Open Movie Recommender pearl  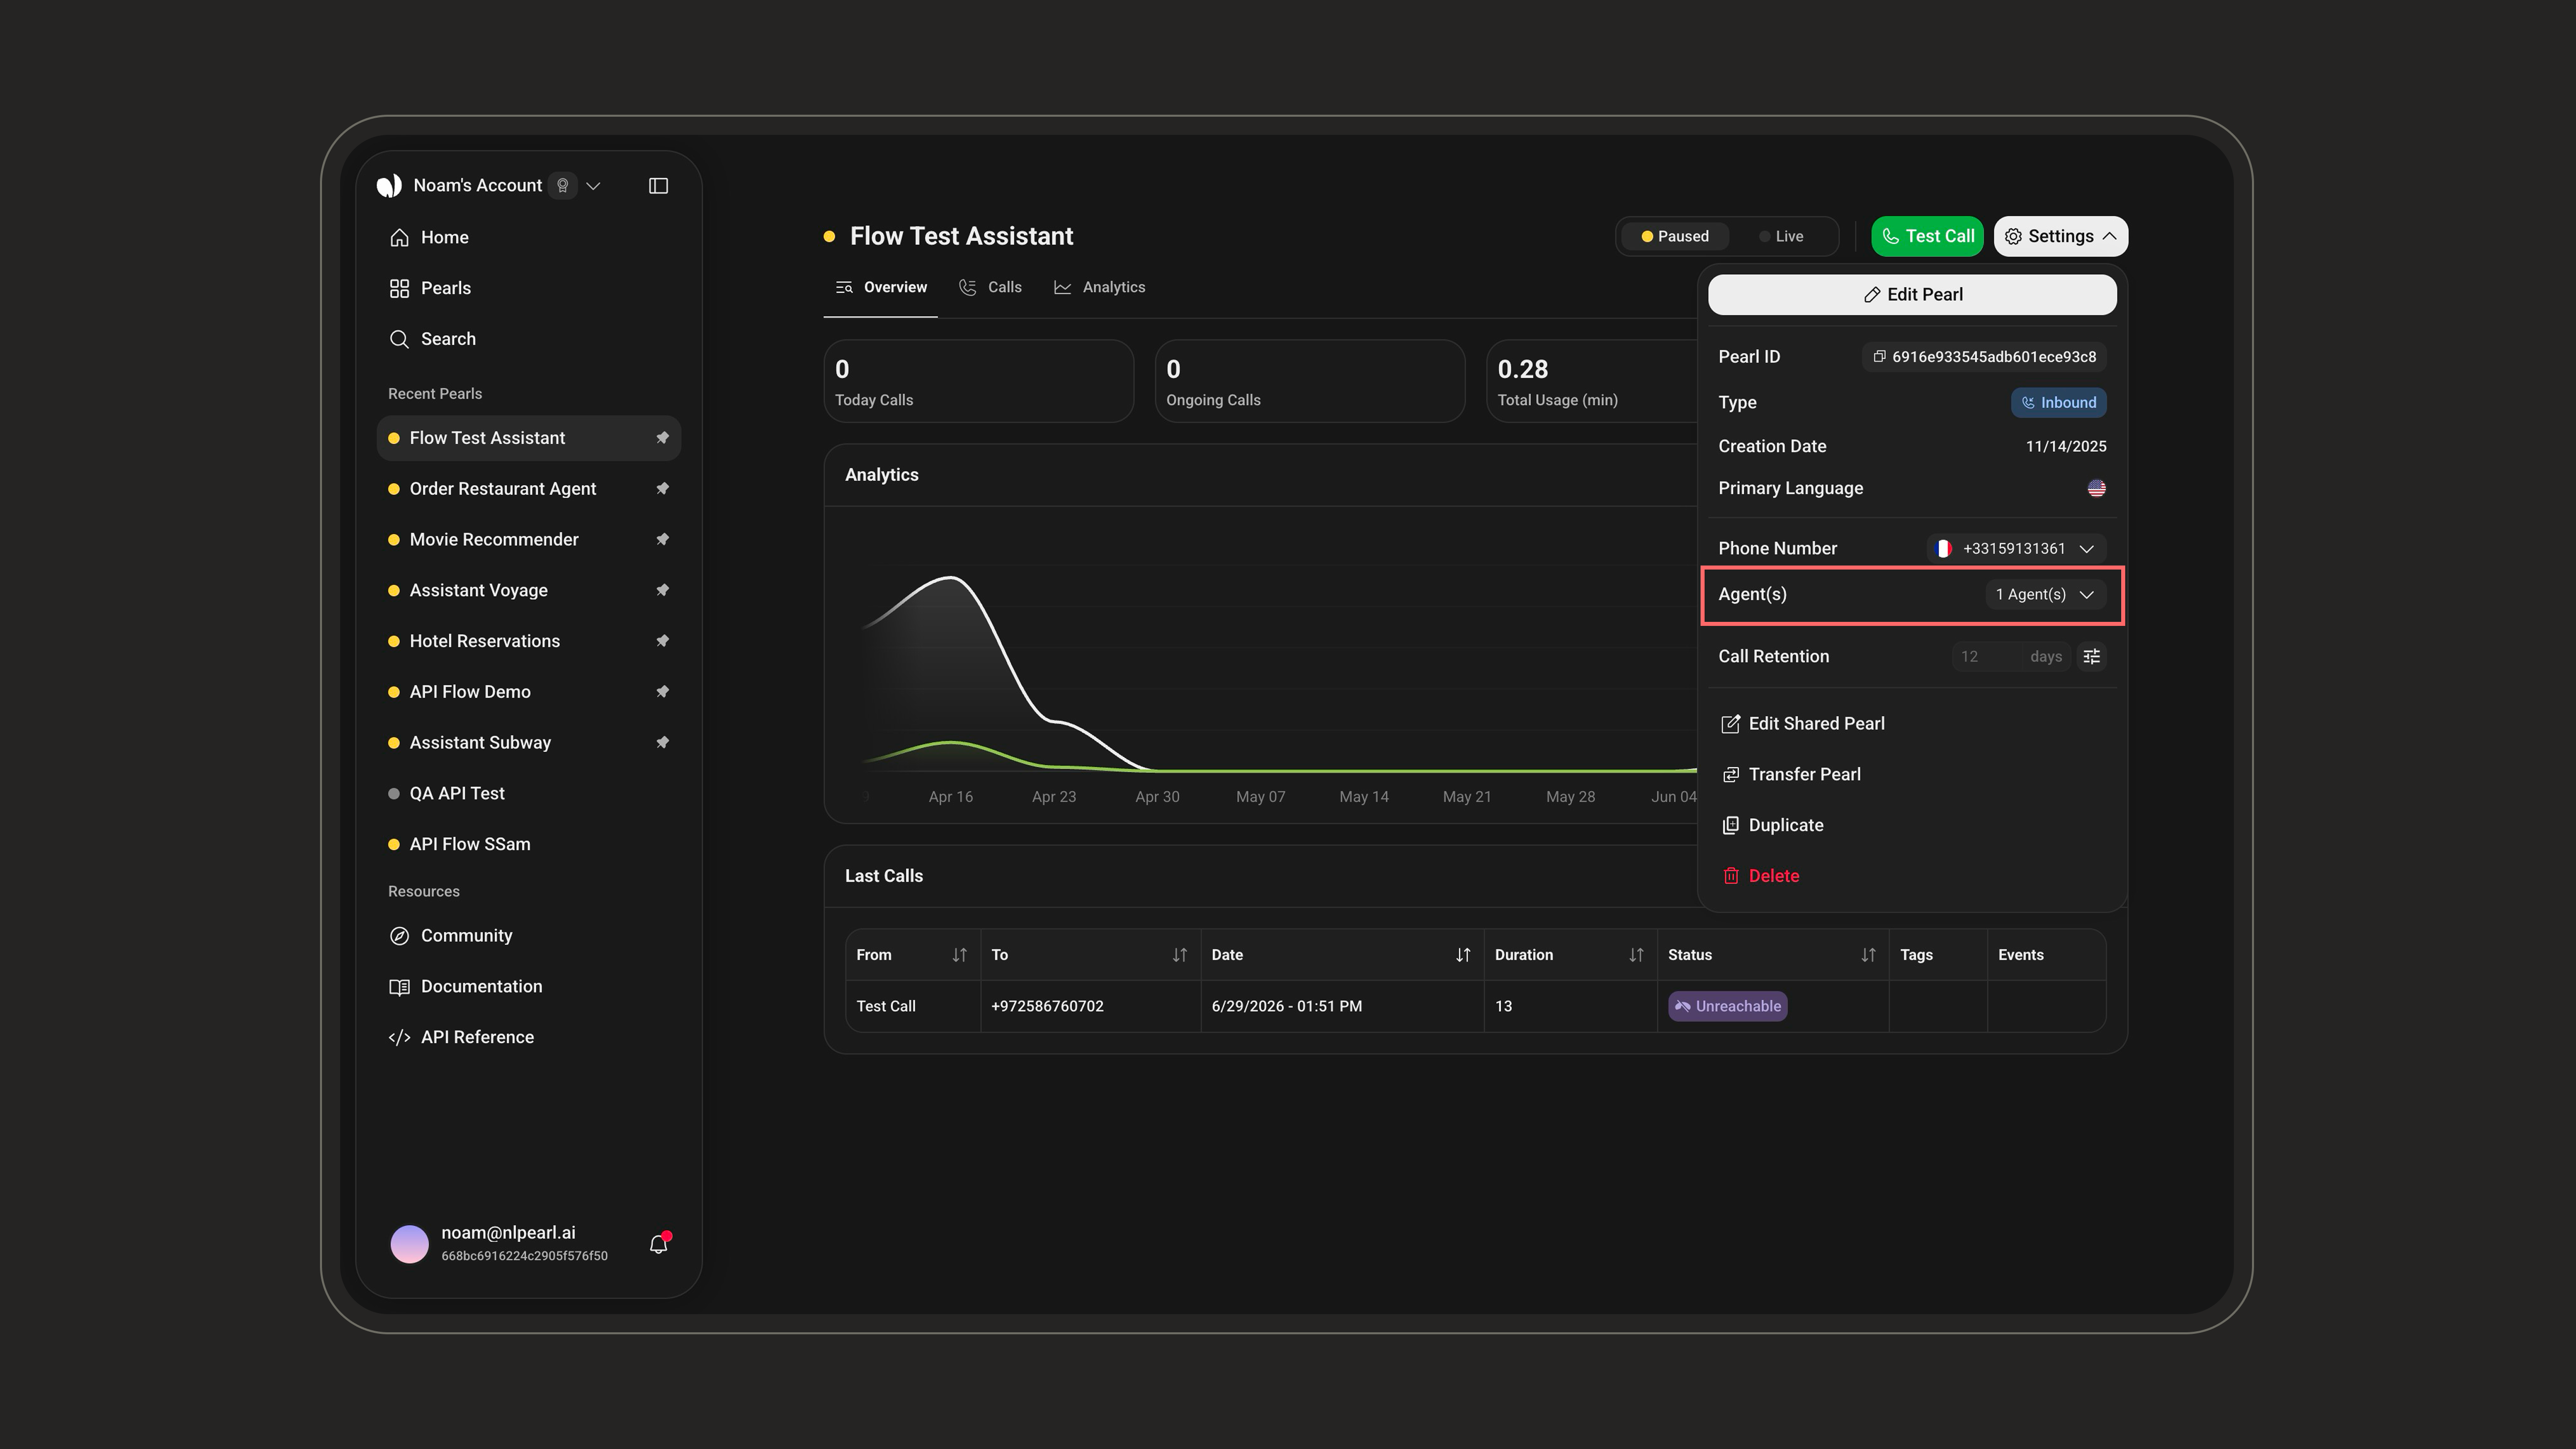pos(494,540)
